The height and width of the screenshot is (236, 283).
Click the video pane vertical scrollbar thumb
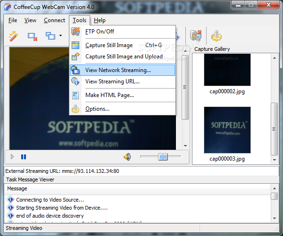185,87
